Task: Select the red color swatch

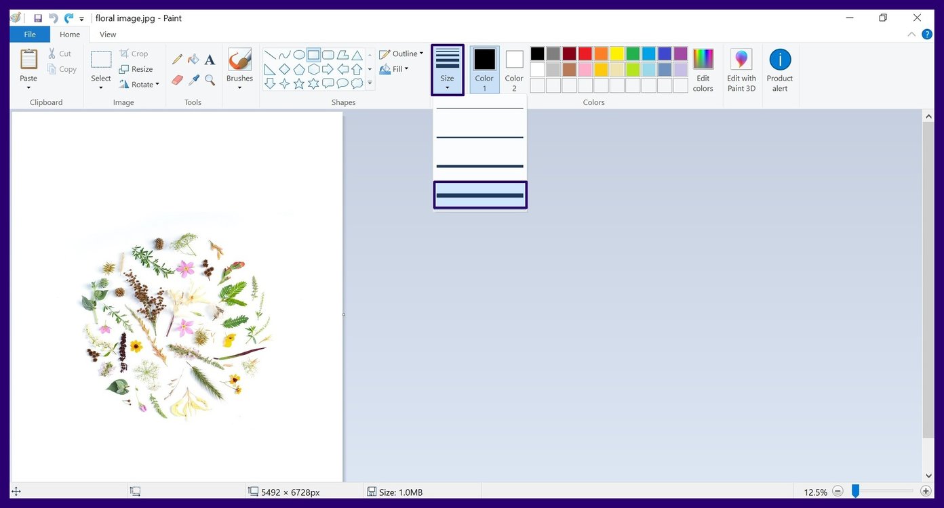Action: [585, 53]
